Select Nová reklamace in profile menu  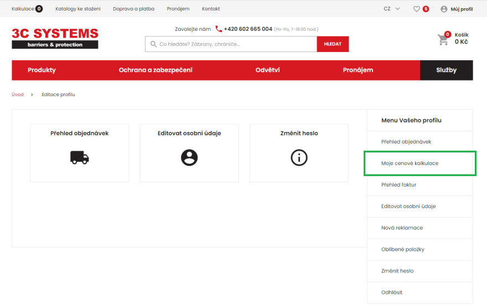[x=420, y=227]
